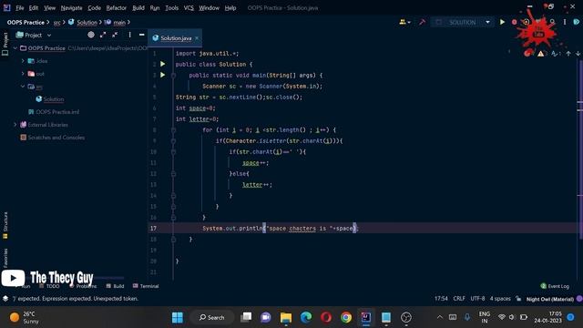This screenshot has height=328, width=583.
Task: Open Project panel options kebab menu
Action: [129, 35]
